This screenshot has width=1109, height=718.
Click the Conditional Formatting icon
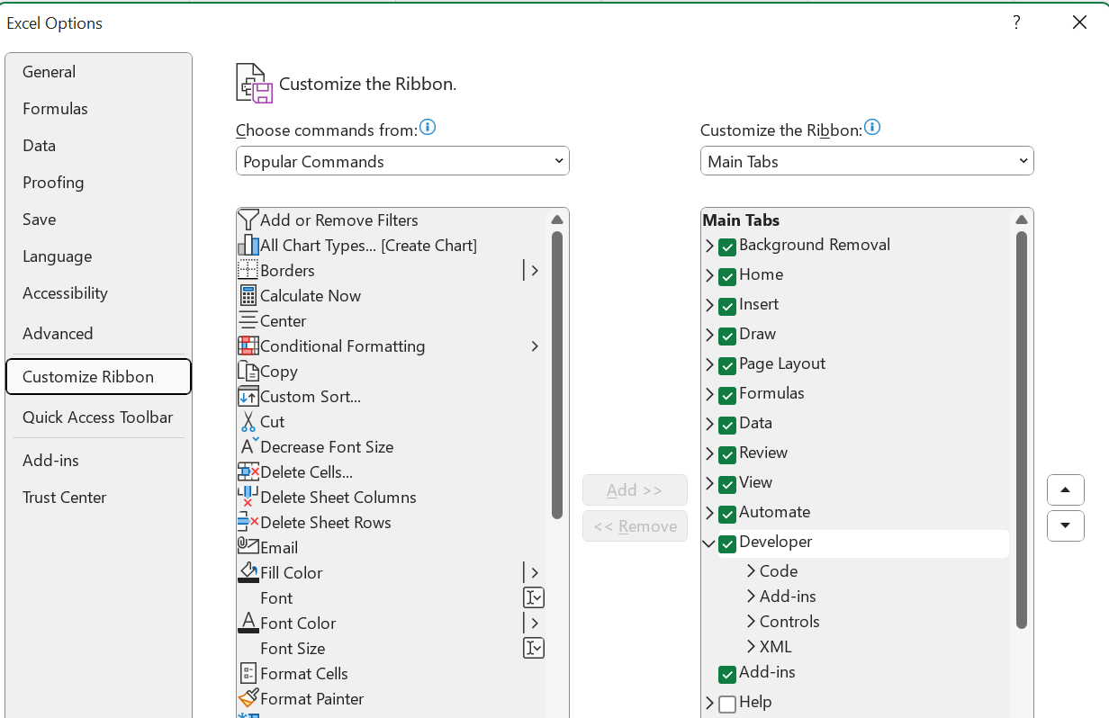click(x=248, y=346)
